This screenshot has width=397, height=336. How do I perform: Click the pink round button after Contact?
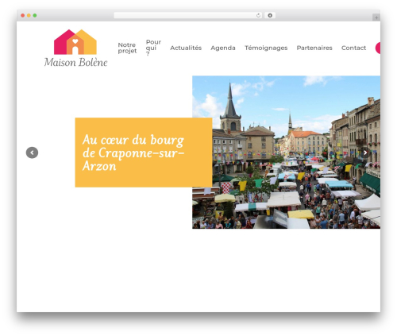point(378,48)
